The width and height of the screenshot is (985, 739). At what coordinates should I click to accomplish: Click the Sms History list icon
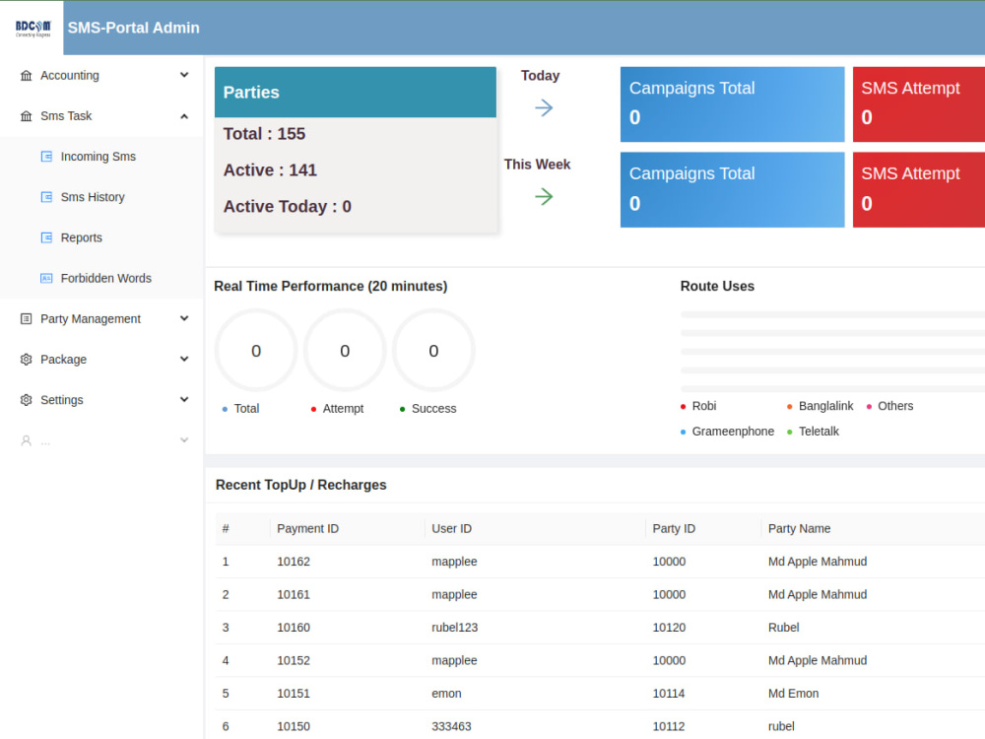point(46,197)
